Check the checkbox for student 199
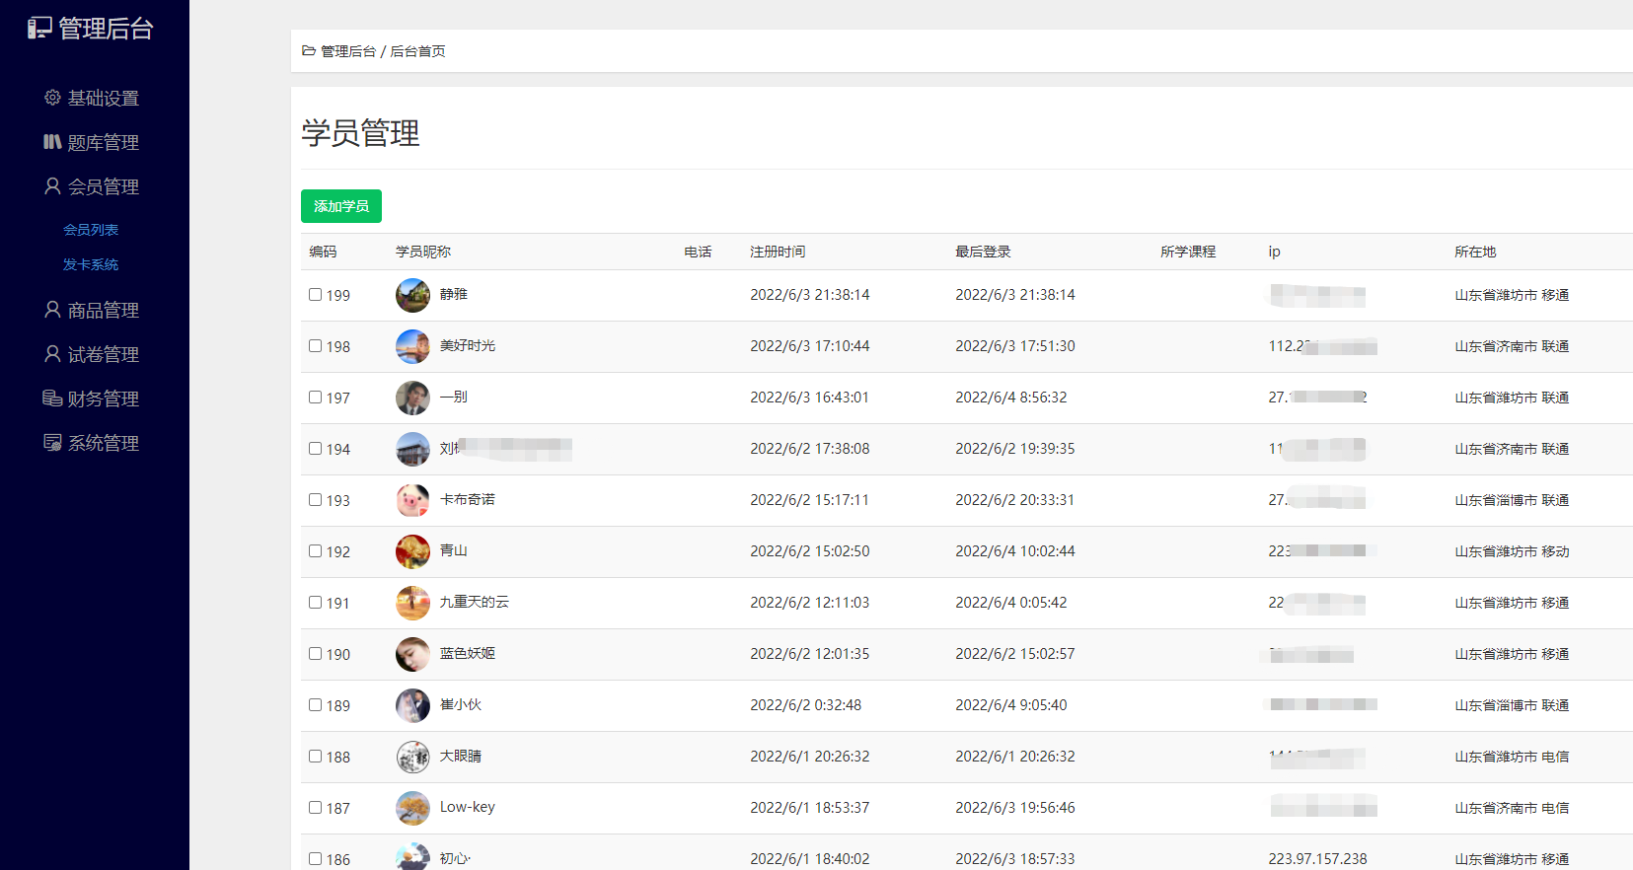Image resolution: width=1633 pixels, height=870 pixels. [x=316, y=295]
